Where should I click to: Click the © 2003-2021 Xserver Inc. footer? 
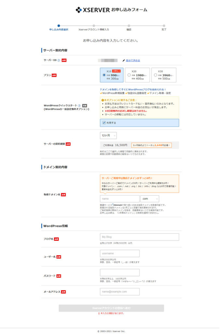point(111,331)
